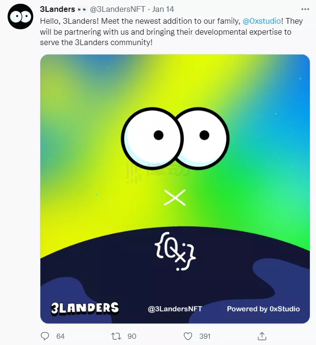Click the share upload icon
The height and width of the screenshot is (345, 316).
(x=262, y=336)
